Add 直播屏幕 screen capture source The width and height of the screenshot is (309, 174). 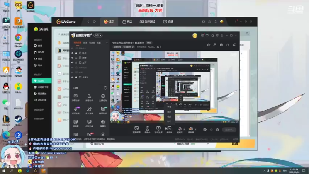click(x=136, y=130)
